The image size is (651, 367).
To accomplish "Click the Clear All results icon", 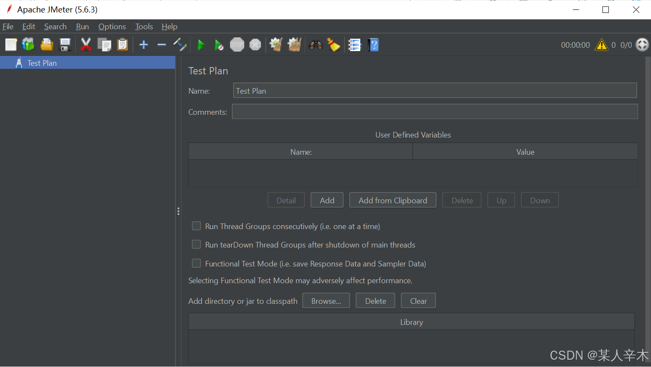I will pos(295,45).
